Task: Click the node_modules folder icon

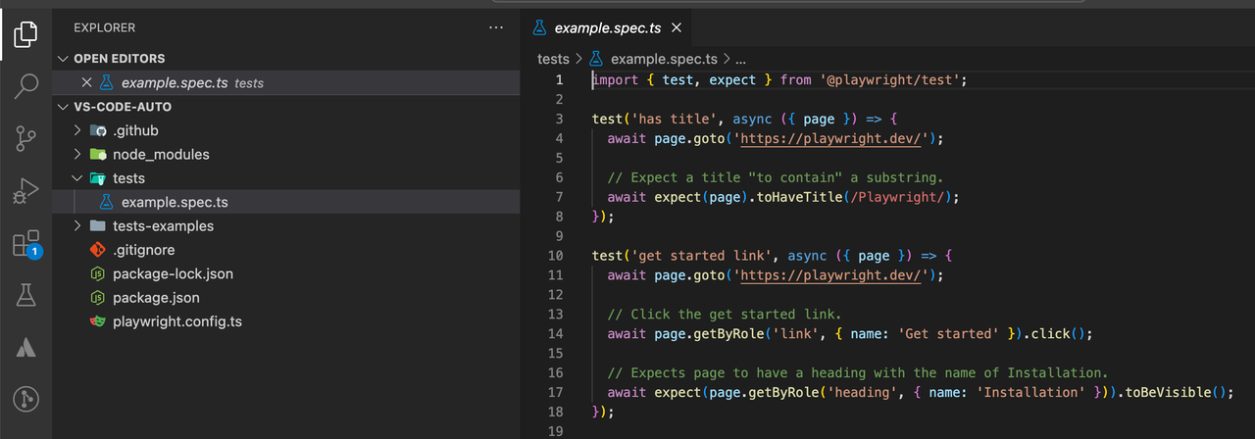Action: point(98,155)
